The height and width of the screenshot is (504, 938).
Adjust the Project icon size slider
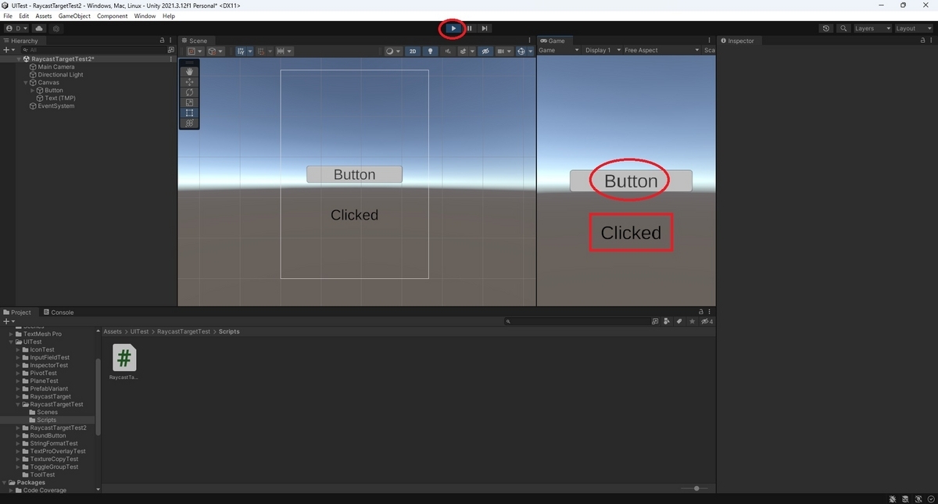tap(695, 488)
